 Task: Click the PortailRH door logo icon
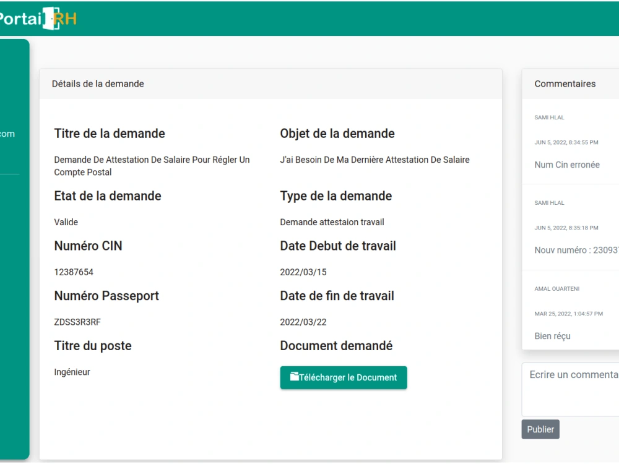(x=51, y=18)
